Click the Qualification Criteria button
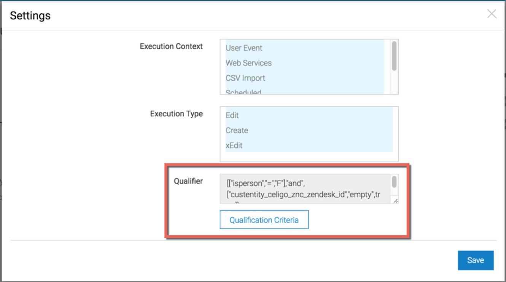506x282 pixels. (x=264, y=220)
